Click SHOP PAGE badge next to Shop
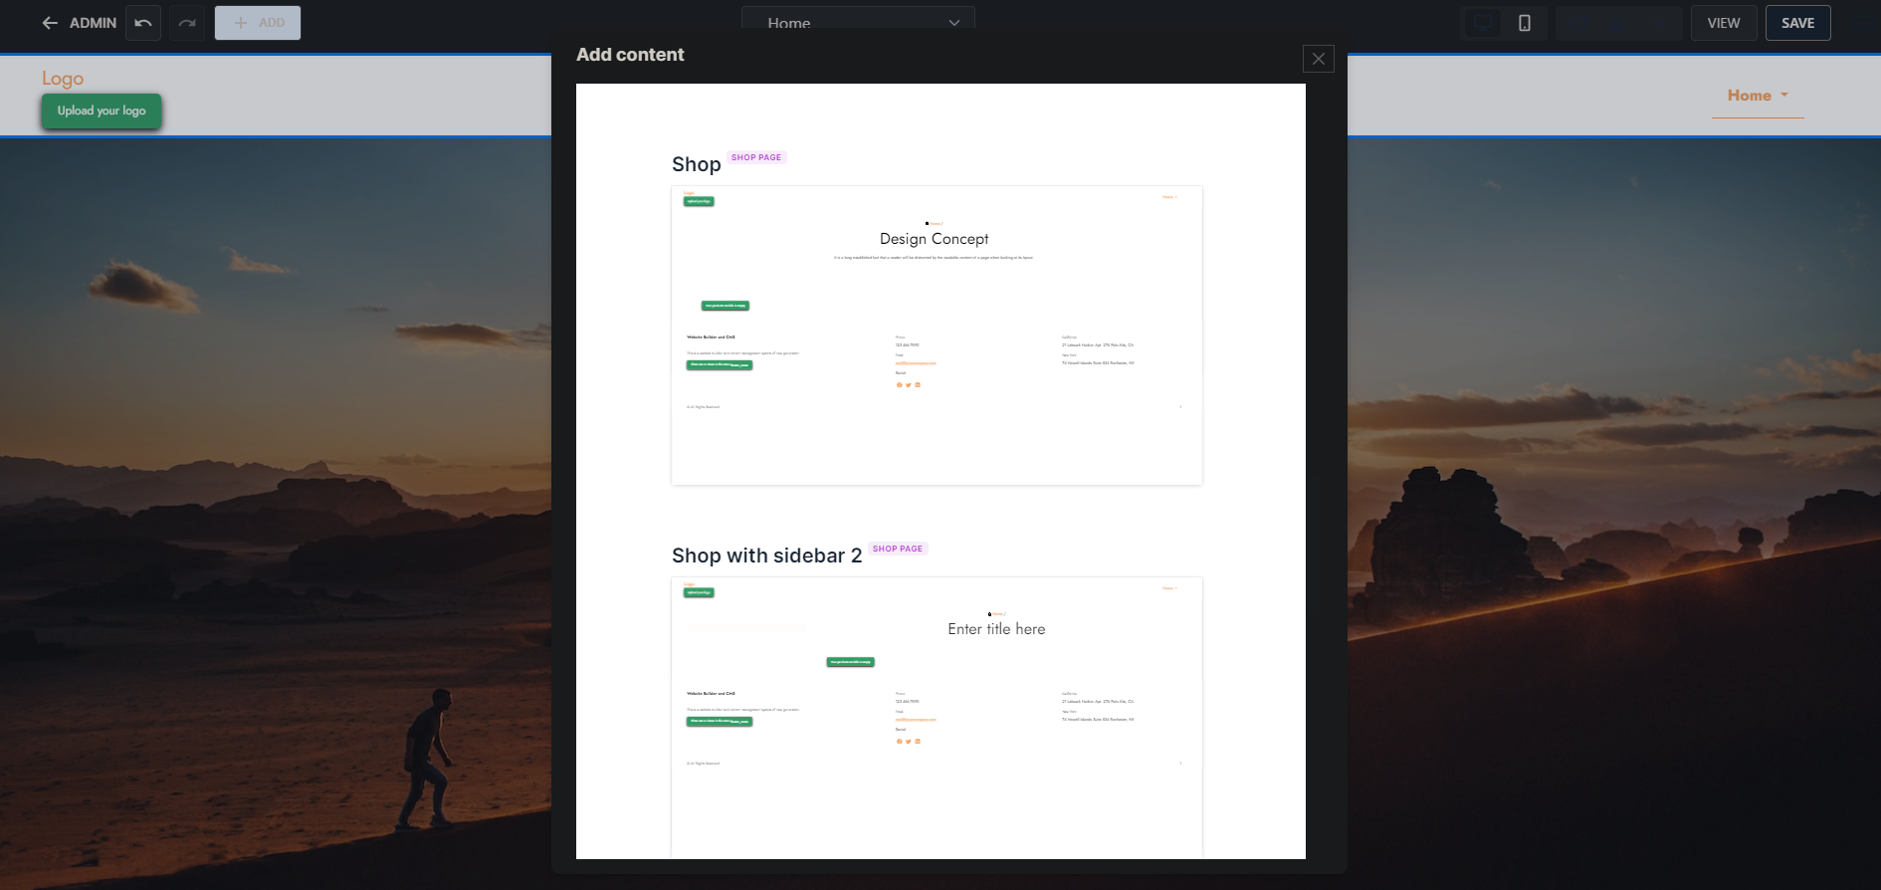The height and width of the screenshot is (890, 1881). (x=756, y=157)
